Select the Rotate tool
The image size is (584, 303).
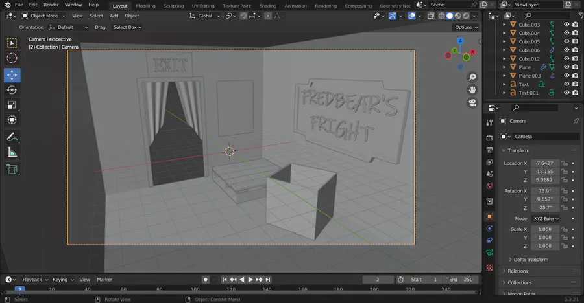(12, 90)
